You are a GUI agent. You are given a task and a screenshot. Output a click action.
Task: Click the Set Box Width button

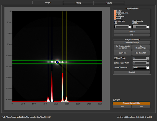[141, 53]
